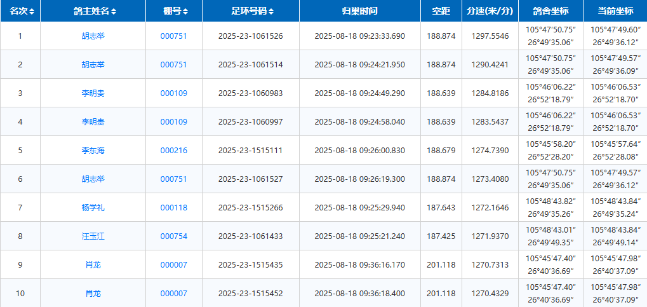
Task: Open owner link 杨学礼
Action: coord(93,208)
